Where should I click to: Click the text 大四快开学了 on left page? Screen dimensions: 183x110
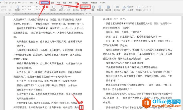click(x=20, y=20)
